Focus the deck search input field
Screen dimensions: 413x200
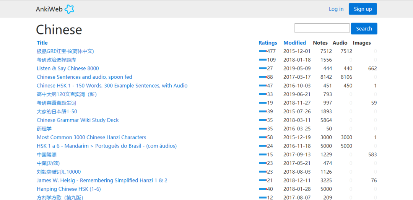coord(322,28)
